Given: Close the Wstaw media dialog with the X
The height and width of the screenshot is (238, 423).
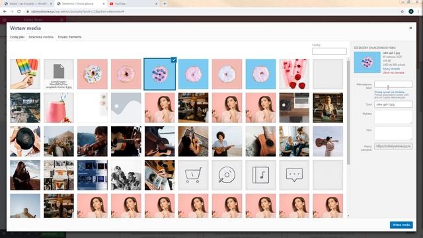Looking at the screenshot, I should (x=410, y=28).
